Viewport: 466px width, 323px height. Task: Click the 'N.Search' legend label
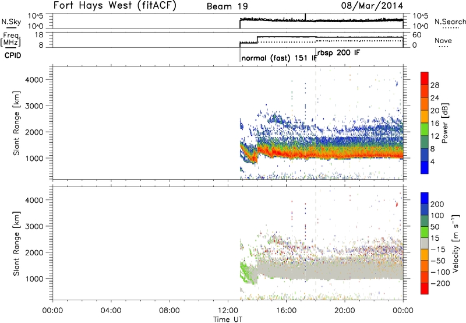click(x=450, y=22)
